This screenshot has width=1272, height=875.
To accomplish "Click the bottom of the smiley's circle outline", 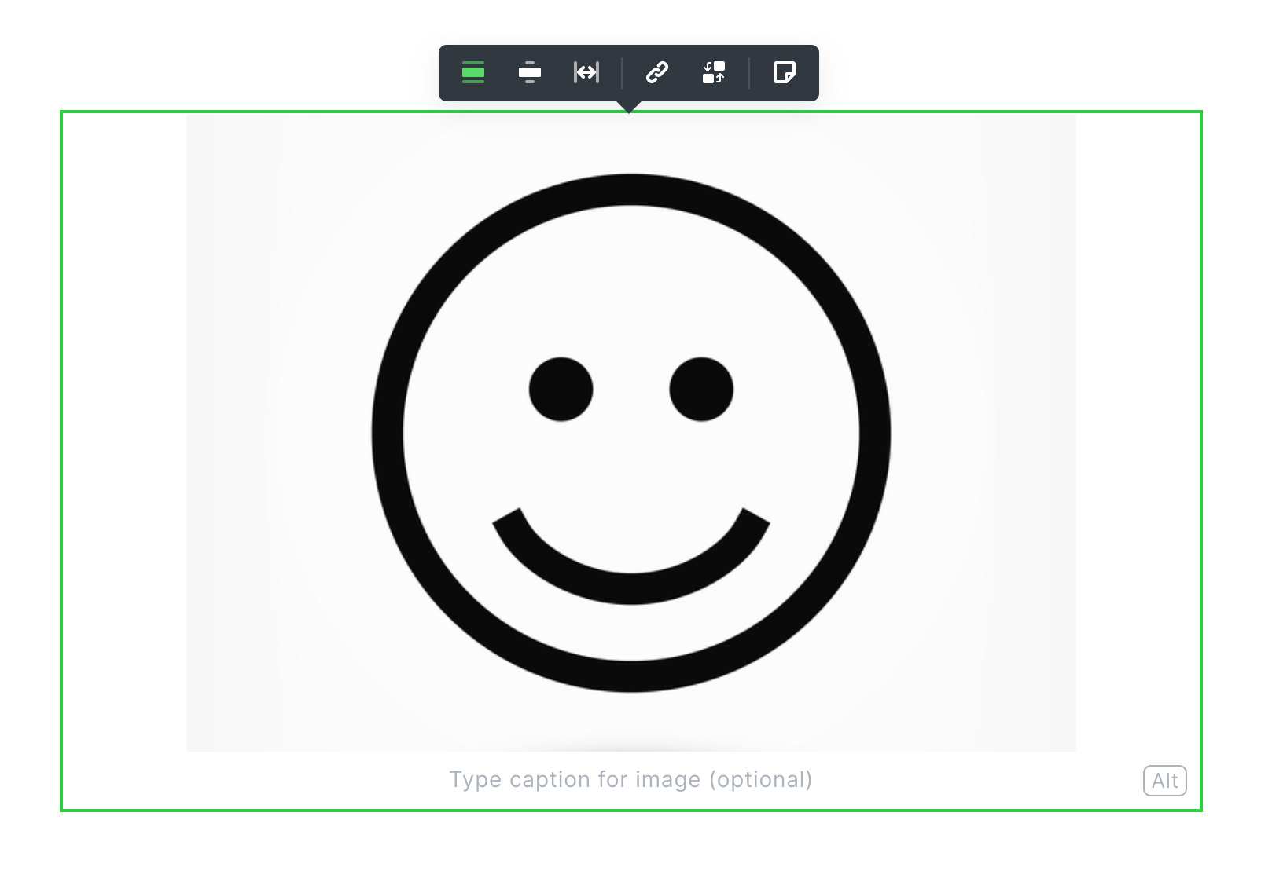I will pyautogui.click(x=630, y=676).
